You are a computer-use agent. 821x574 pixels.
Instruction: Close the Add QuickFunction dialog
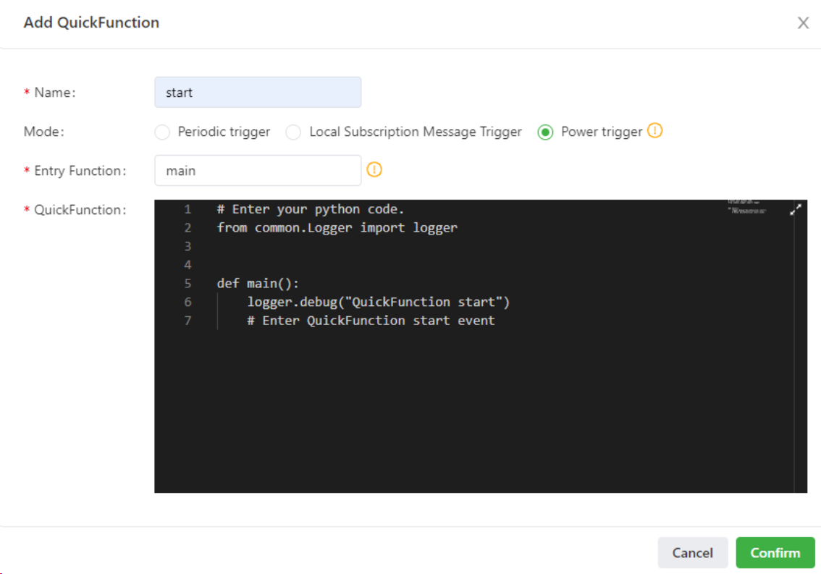click(803, 23)
